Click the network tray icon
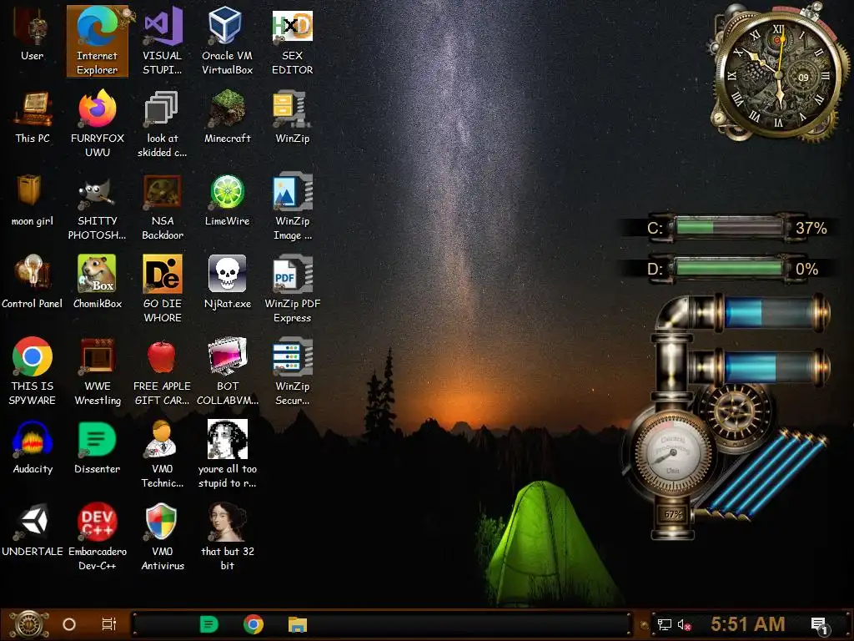This screenshot has height=641, width=854. 665,624
